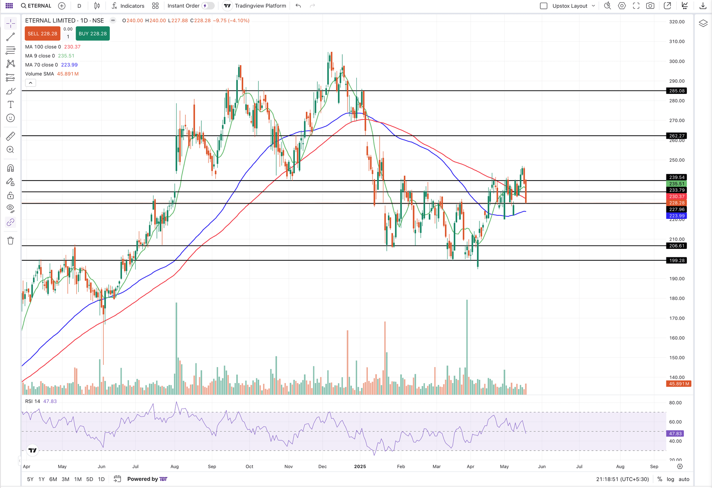
Task: Select the 6M time range
Action: click(53, 479)
